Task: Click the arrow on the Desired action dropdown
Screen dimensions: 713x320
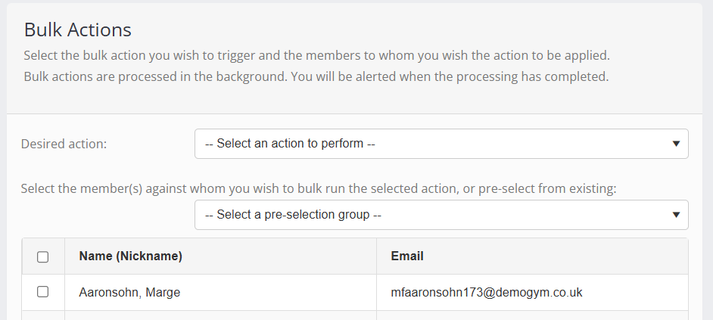Action: click(x=676, y=144)
